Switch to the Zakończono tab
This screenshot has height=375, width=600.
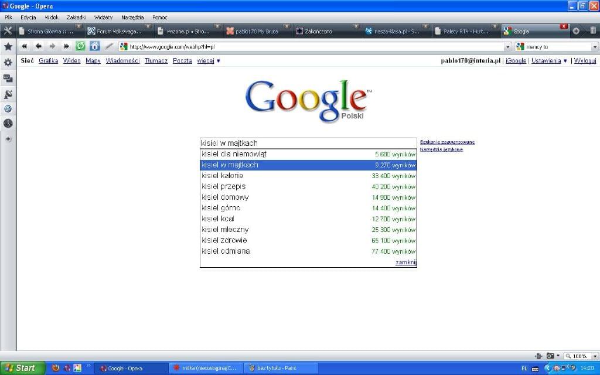pos(327,31)
